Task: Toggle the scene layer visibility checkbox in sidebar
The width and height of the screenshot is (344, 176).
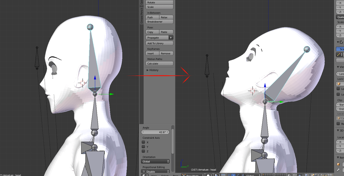Action: [x=341, y=42]
